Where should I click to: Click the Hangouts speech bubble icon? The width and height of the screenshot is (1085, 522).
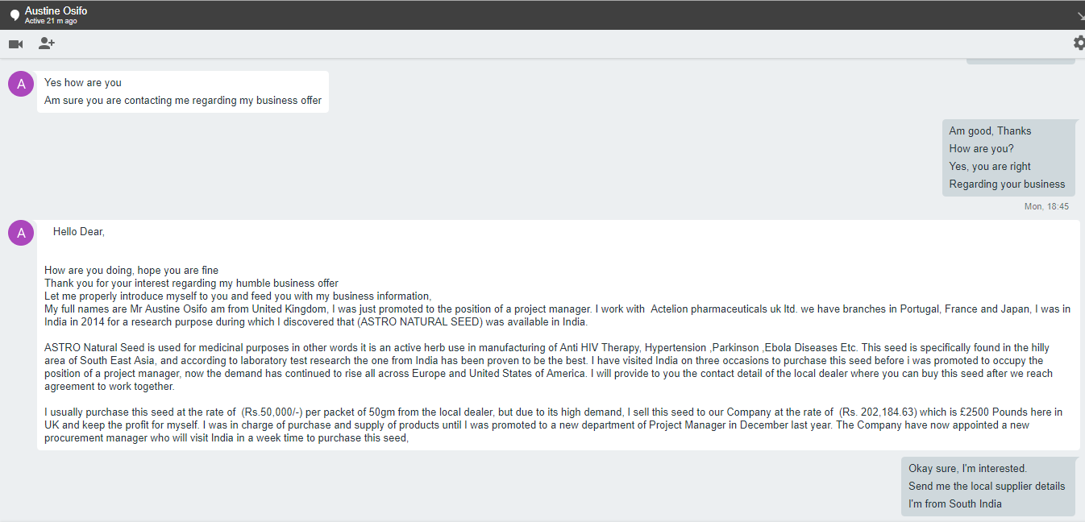pyautogui.click(x=15, y=15)
